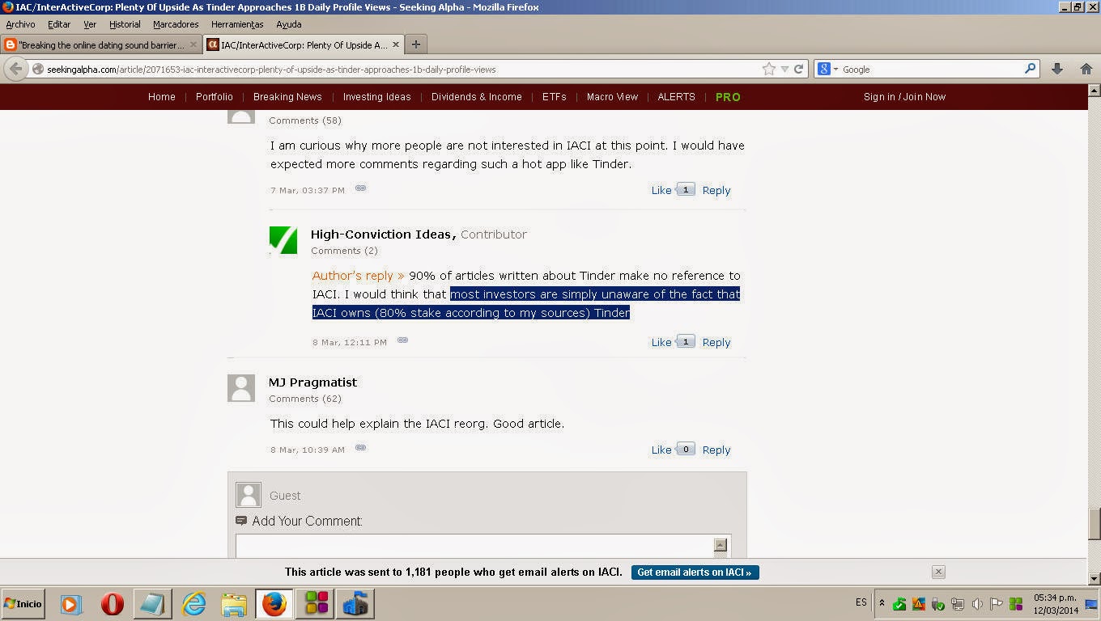Switch to the 'Breaking the online dating sound barrier' tab
Image resolution: width=1101 pixels, height=621 pixels.
coord(101,44)
